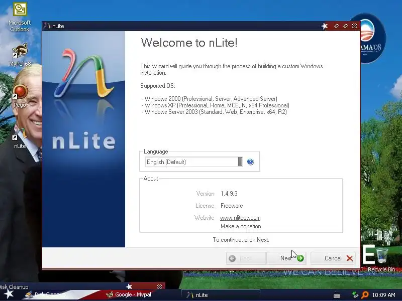
Task: Click Freeware license text
Action: click(232, 206)
